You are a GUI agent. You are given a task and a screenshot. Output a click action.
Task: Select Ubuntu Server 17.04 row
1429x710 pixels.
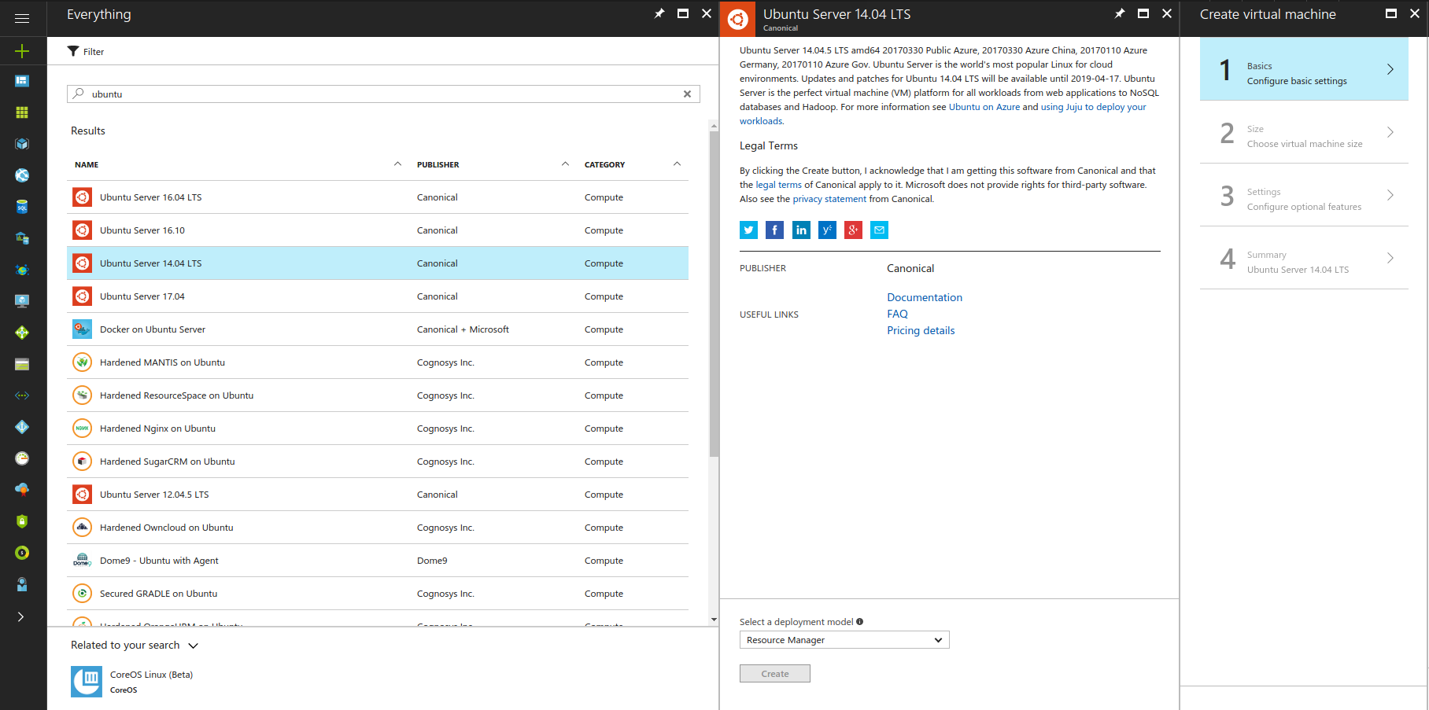378,296
